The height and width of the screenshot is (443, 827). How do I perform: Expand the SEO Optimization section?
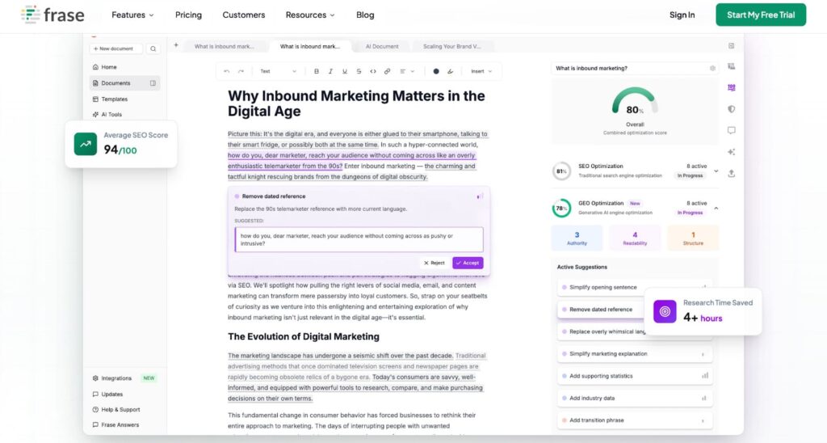[716, 171]
